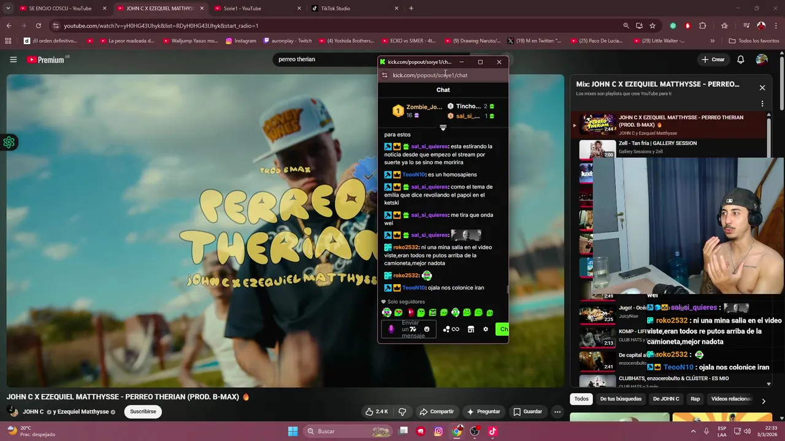Screen dimensions: 785x441
Task: Save video using Guardar button
Action: (x=527, y=412)
